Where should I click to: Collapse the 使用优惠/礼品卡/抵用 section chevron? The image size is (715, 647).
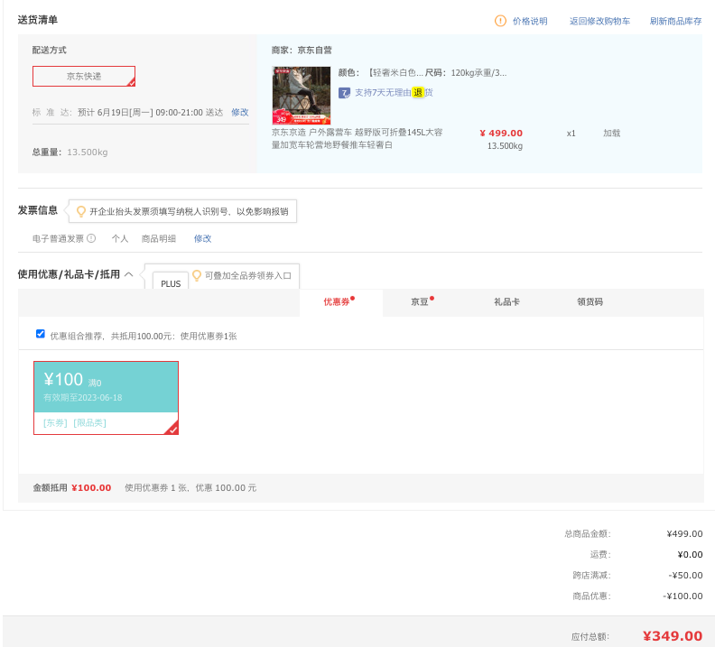129,274
